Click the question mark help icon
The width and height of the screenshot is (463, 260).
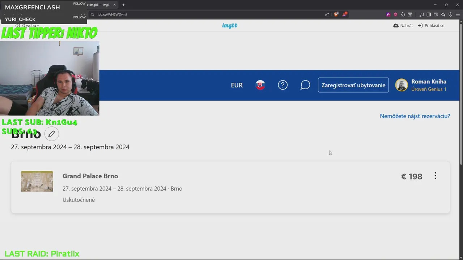[283, 85]
